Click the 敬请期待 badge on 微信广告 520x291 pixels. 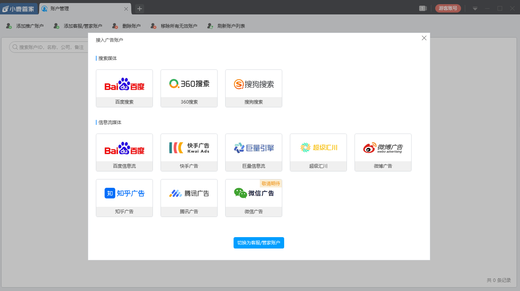point(271,184)
